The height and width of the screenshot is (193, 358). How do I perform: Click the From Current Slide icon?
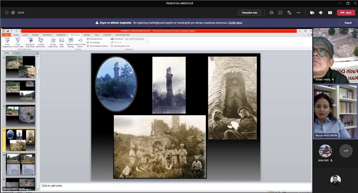pyautogui.click(x=18, y=43)
